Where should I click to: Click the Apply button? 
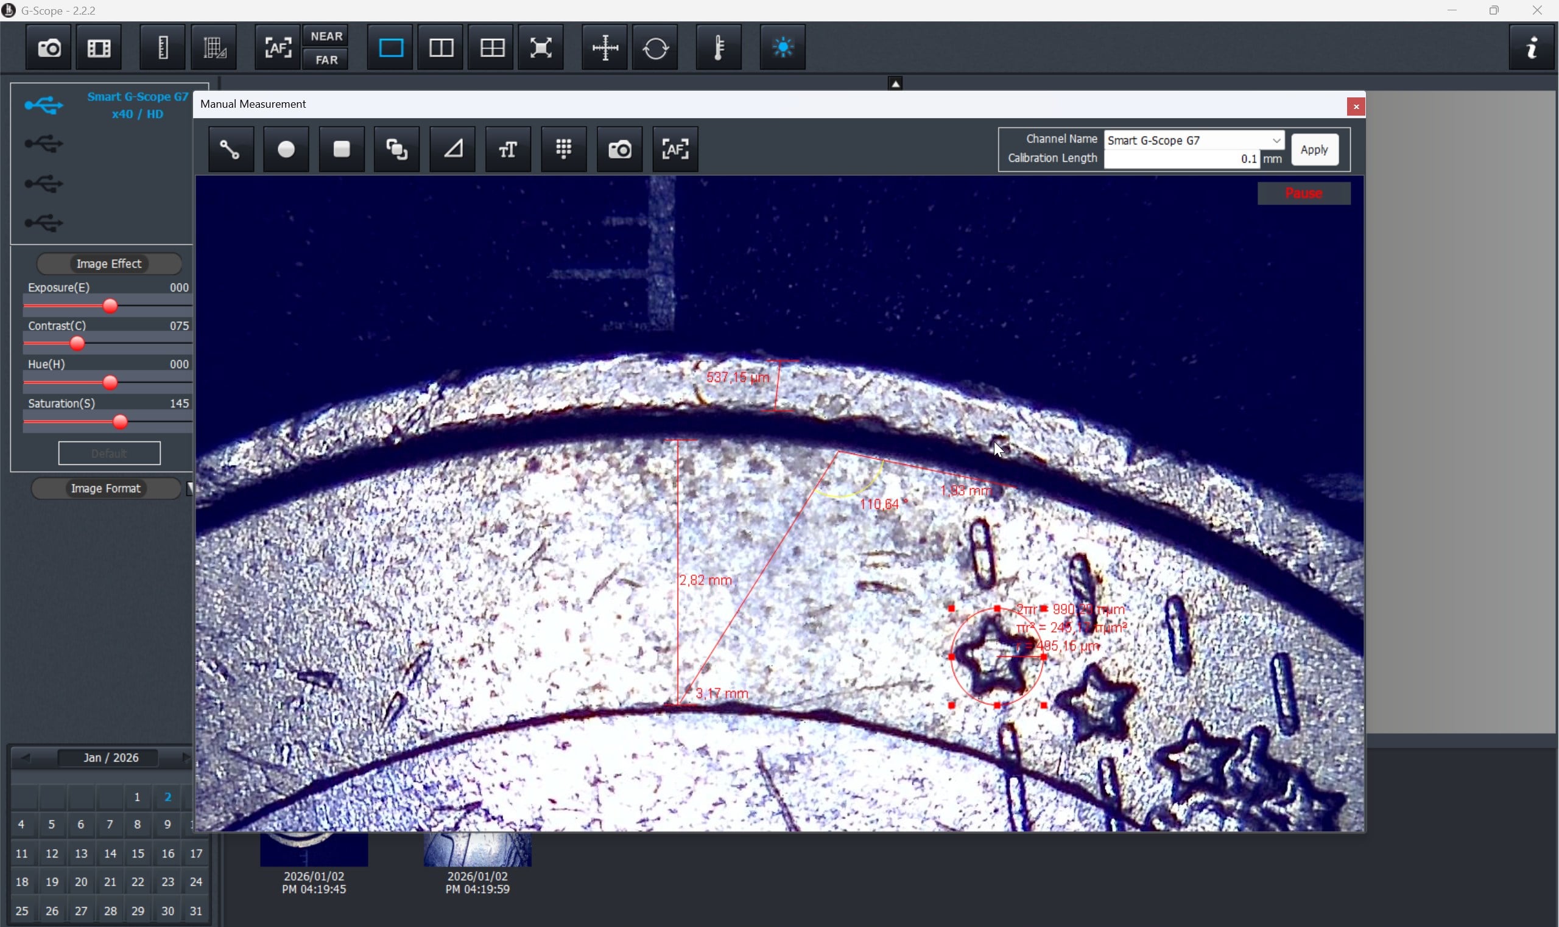(1314, 150)
